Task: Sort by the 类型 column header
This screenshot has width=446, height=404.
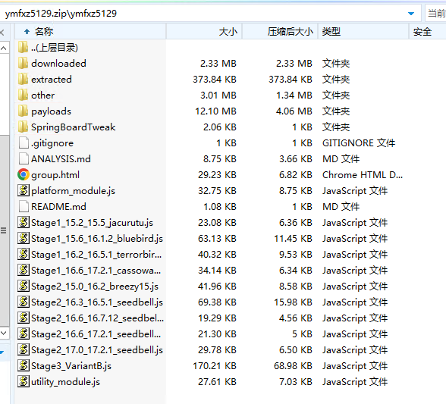Action: tap(363, 32)
